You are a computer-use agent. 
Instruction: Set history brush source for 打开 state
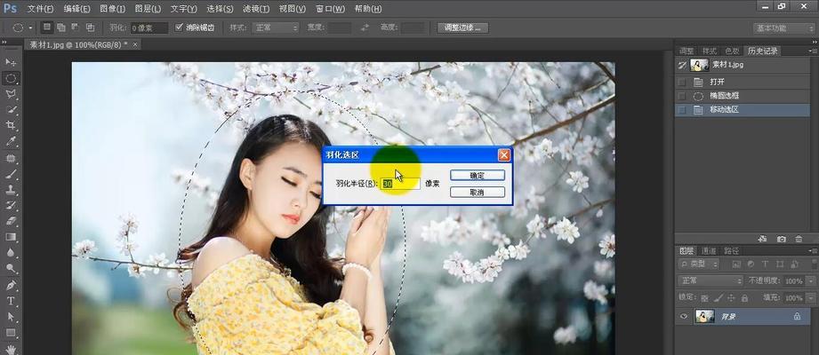681,82
